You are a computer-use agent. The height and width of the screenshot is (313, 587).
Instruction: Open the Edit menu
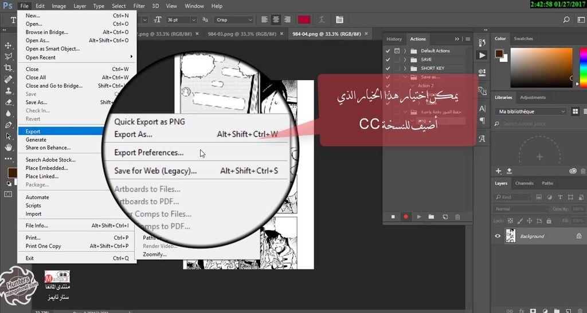[40, 6]
